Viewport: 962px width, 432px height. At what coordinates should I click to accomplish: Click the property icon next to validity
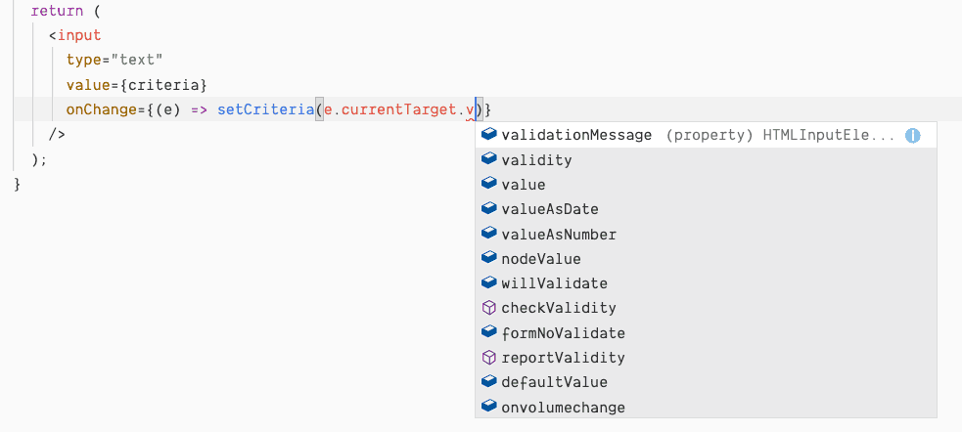[x=490, y=159]
